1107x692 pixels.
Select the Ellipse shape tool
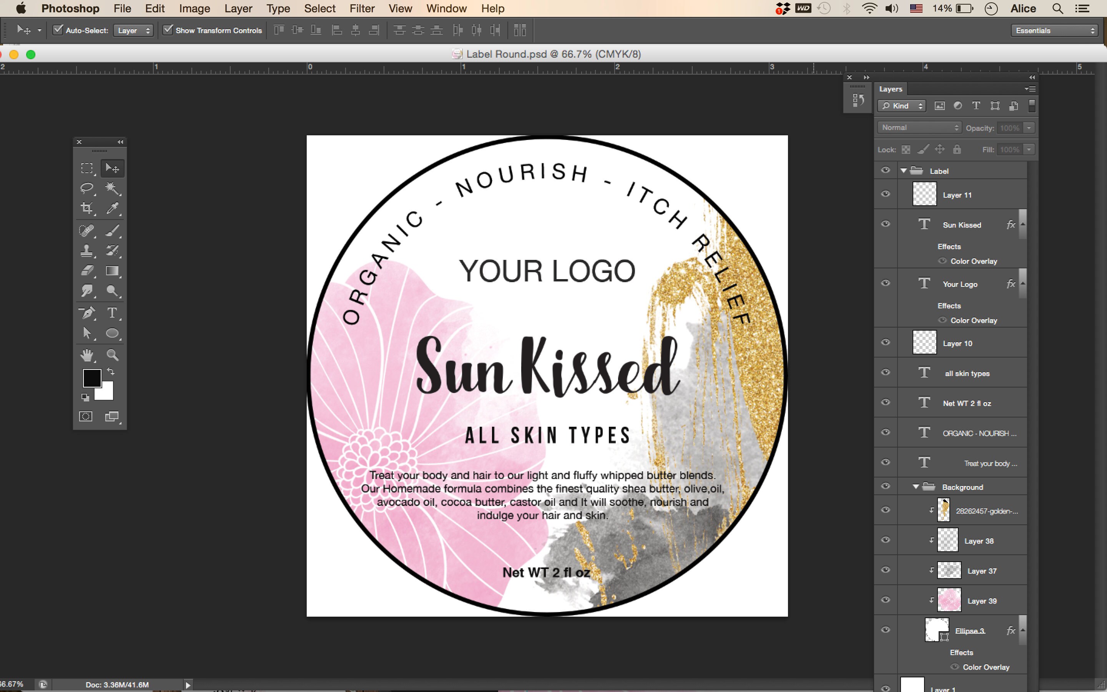pos(112,333)
